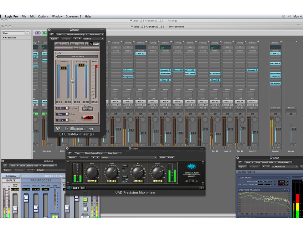Open the View menu in L3 window
Viewport: 303px width, 227px height.
[x=61, y=34]
